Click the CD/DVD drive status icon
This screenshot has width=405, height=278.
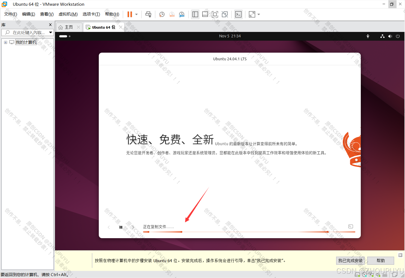(x=364, y=275)
